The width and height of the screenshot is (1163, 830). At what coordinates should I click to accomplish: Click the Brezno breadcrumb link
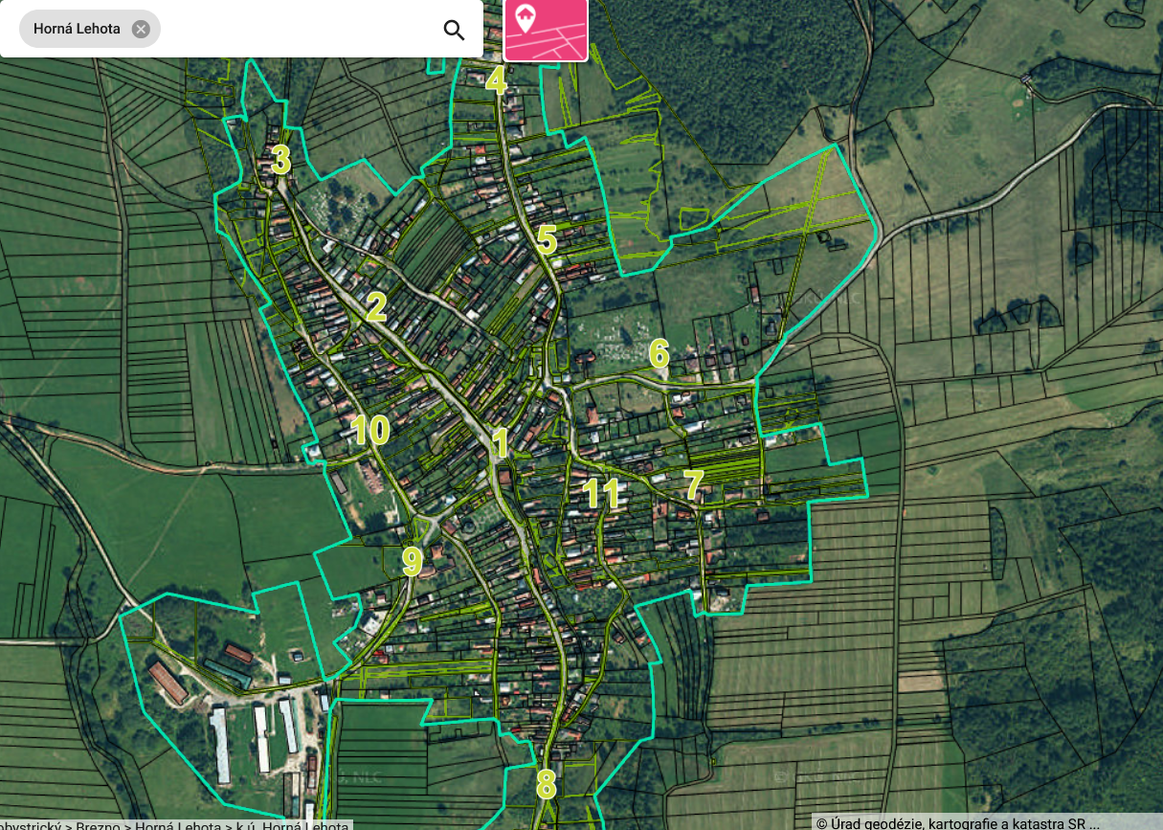coord(100,824)
